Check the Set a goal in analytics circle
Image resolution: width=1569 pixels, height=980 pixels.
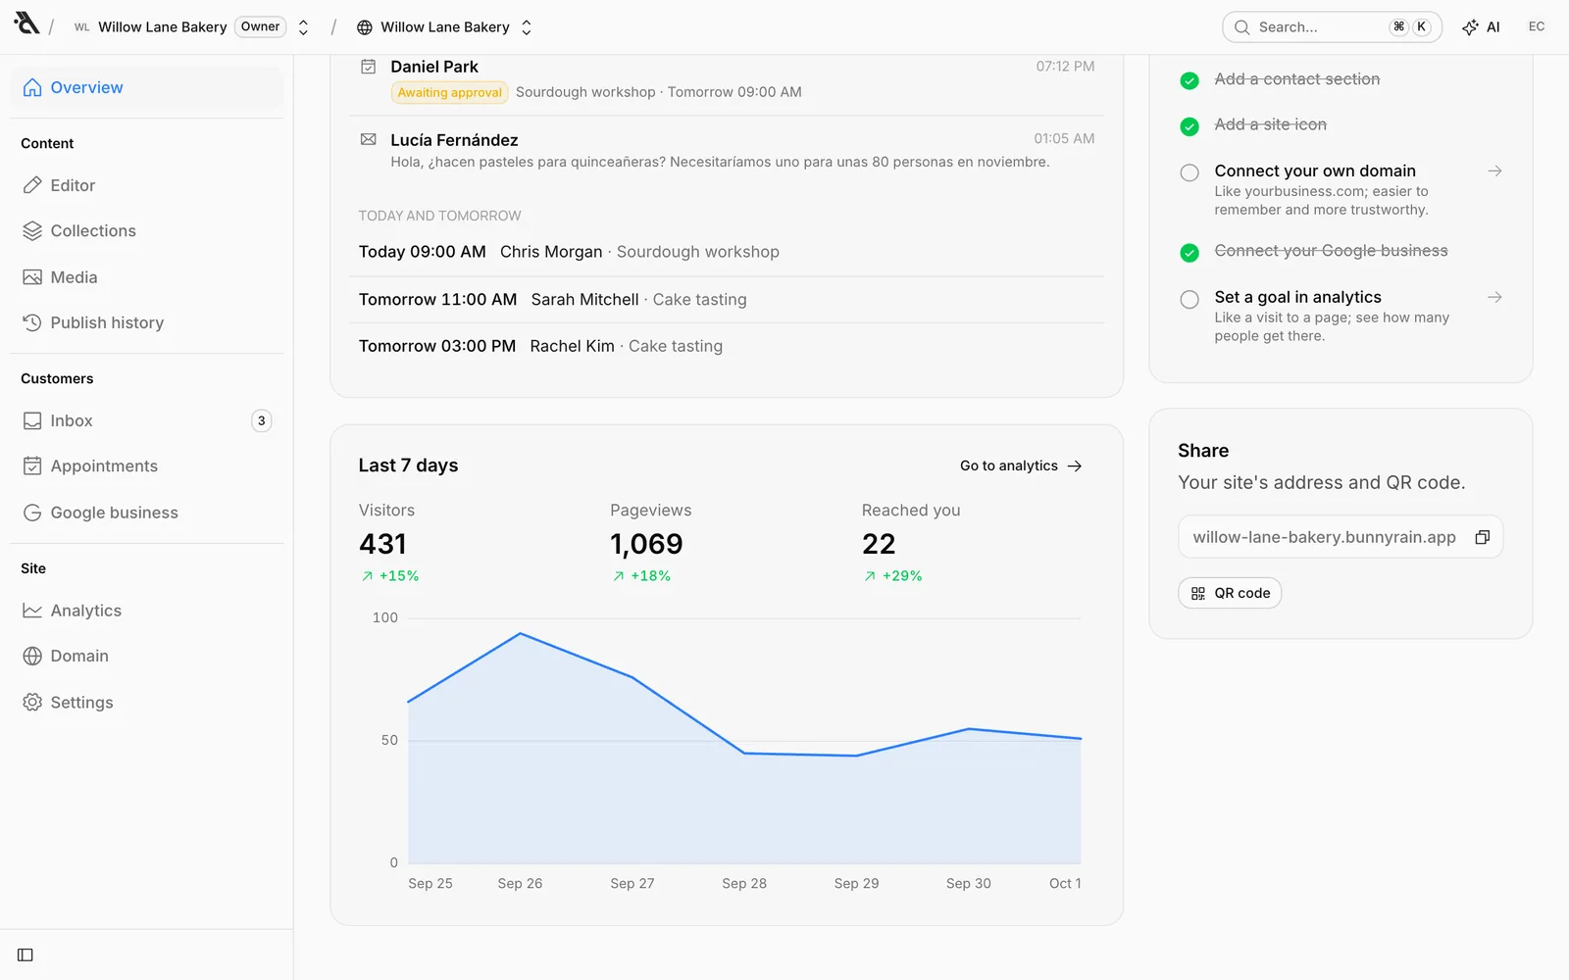coord(1189,299)
